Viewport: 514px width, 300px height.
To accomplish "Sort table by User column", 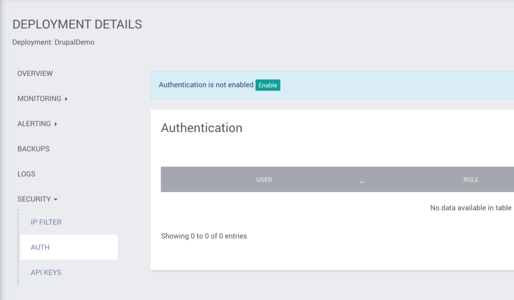I will tap(264, 179).
